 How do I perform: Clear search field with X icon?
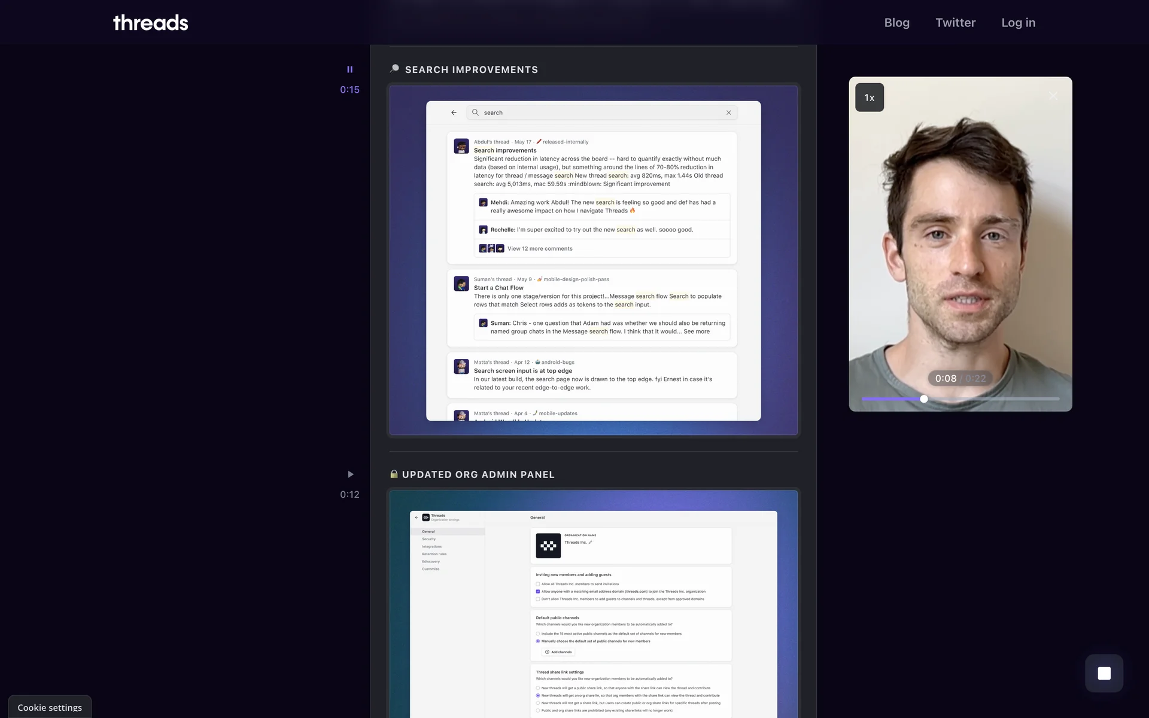(x=728, y=112)
